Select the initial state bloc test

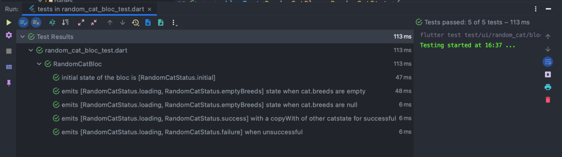[x=215, y=78]
